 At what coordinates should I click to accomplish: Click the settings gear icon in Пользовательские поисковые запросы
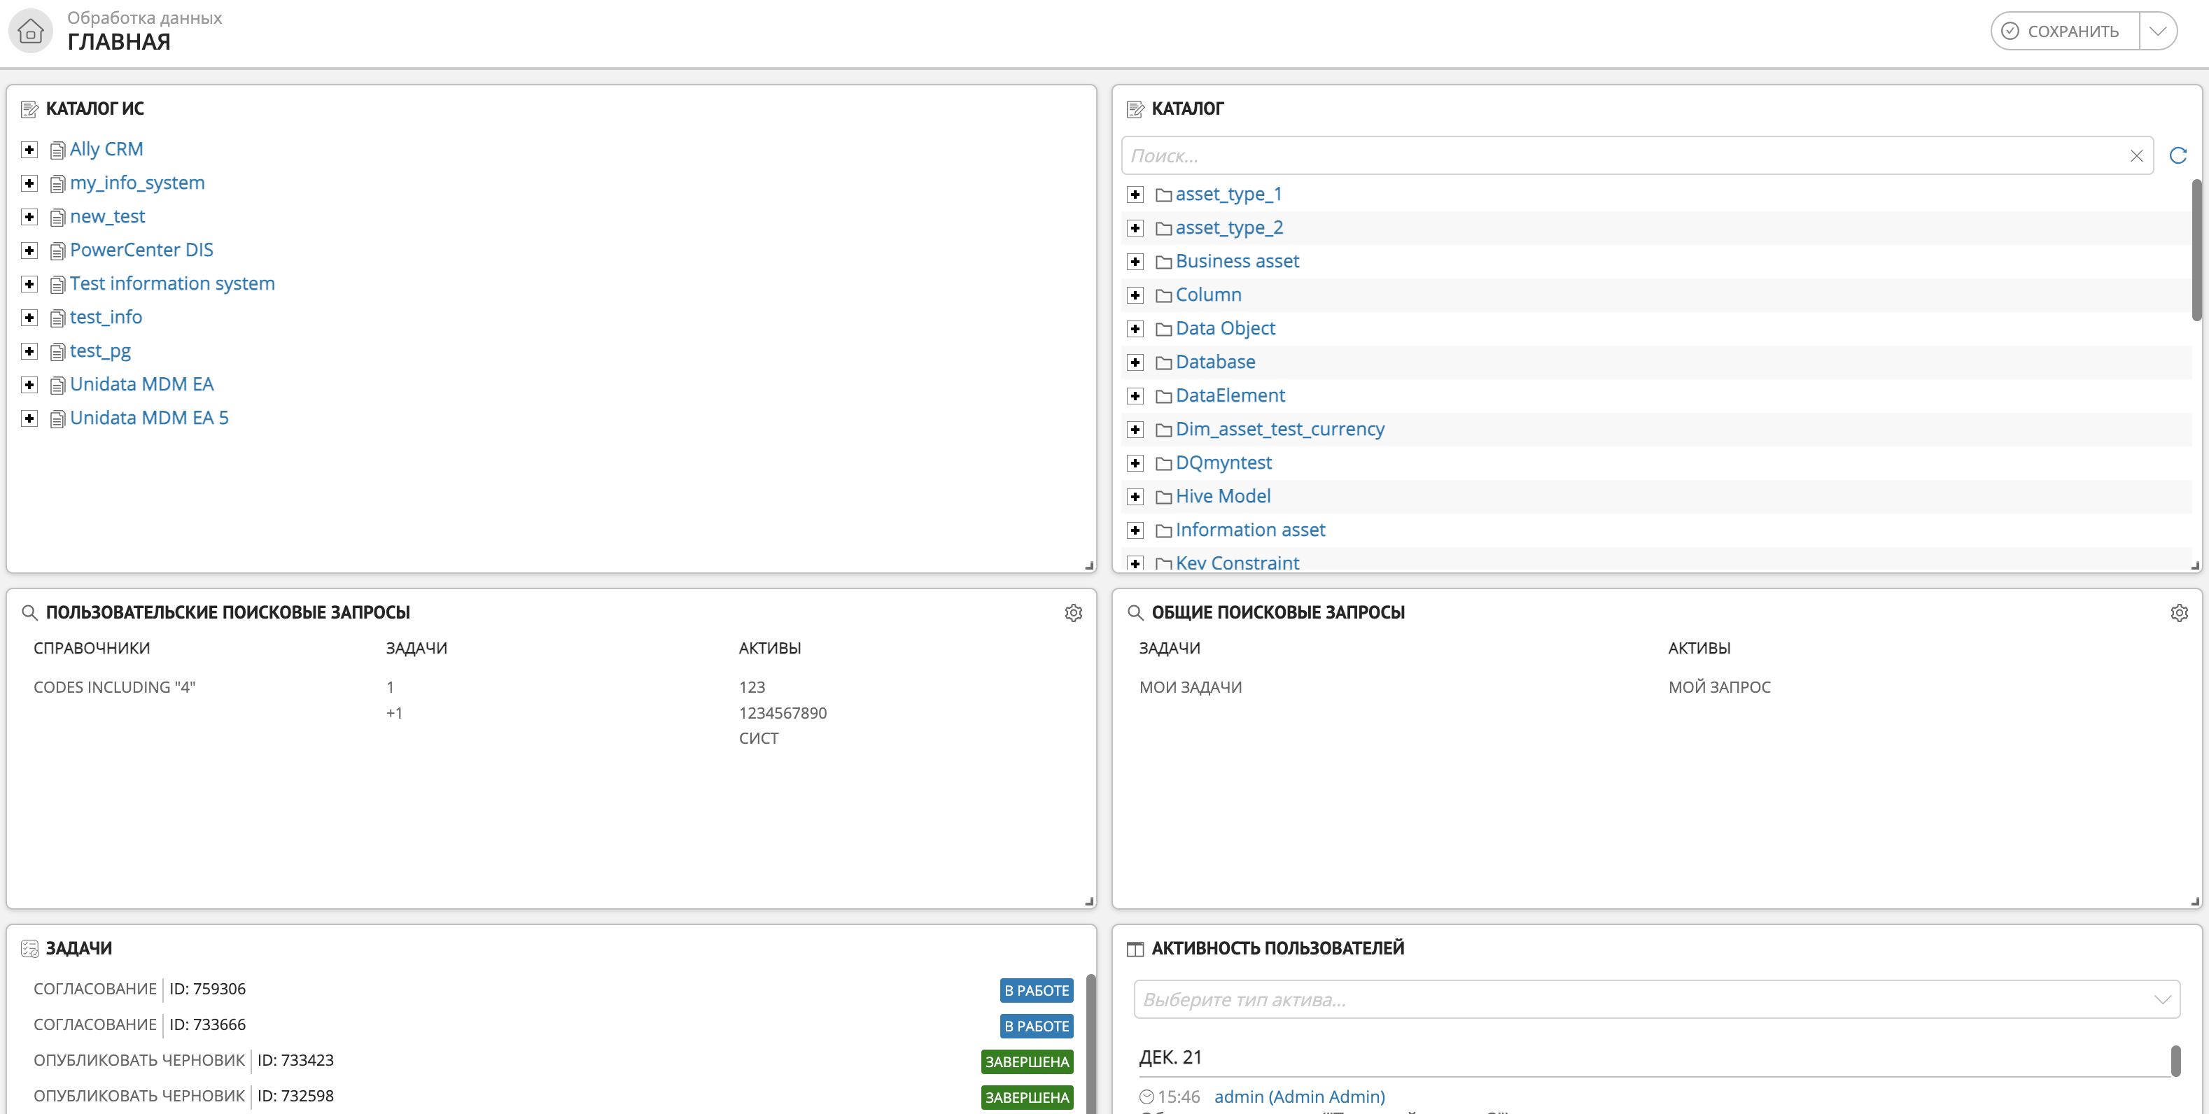coord(1074,612)
